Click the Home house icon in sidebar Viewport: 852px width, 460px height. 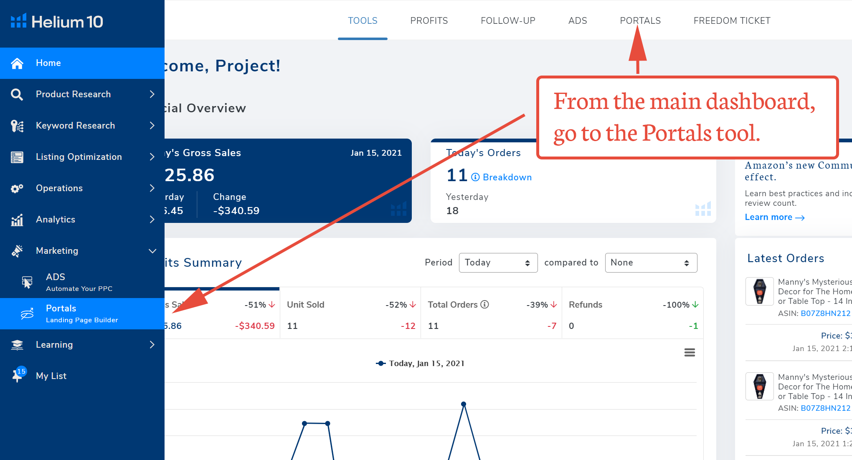point(17,63)
